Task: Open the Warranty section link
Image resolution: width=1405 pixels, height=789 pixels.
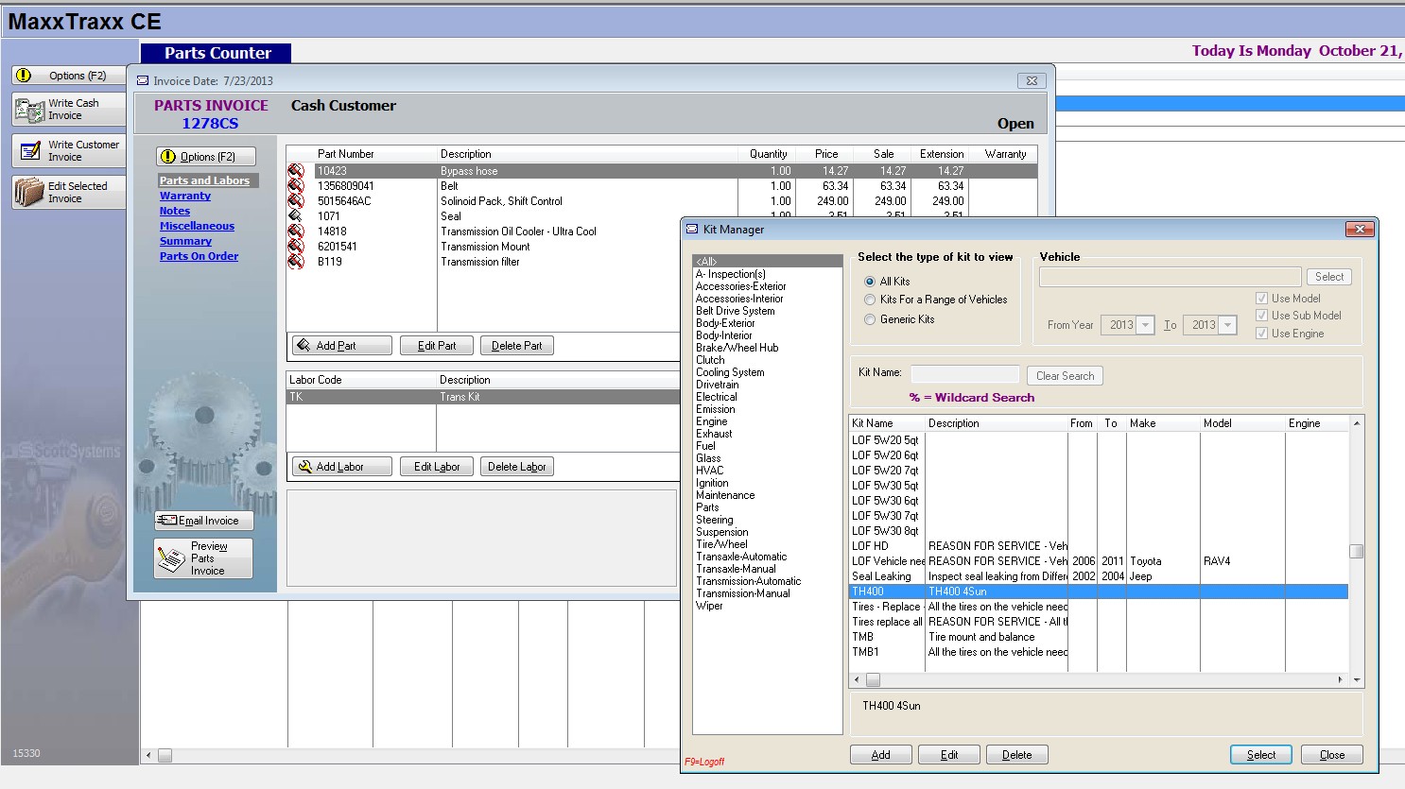Action: point(185,196)
